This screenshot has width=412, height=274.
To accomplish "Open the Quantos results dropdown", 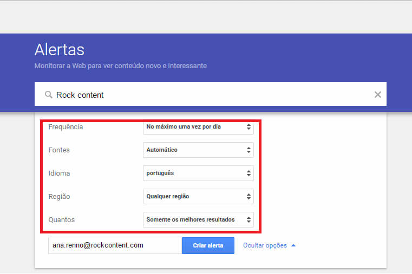I will point(198,220).
